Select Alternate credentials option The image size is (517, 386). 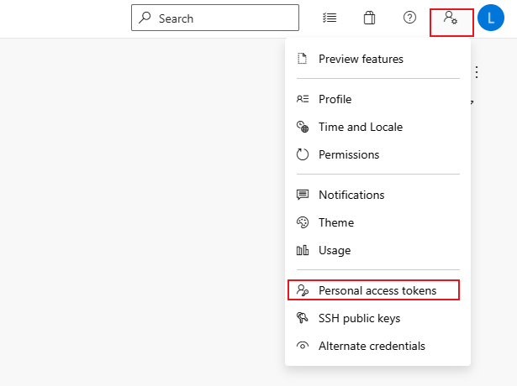click(x=372, y=346)
